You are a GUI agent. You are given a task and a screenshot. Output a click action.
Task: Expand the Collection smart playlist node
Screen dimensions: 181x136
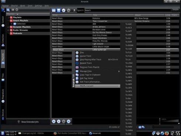pos(12,24)
